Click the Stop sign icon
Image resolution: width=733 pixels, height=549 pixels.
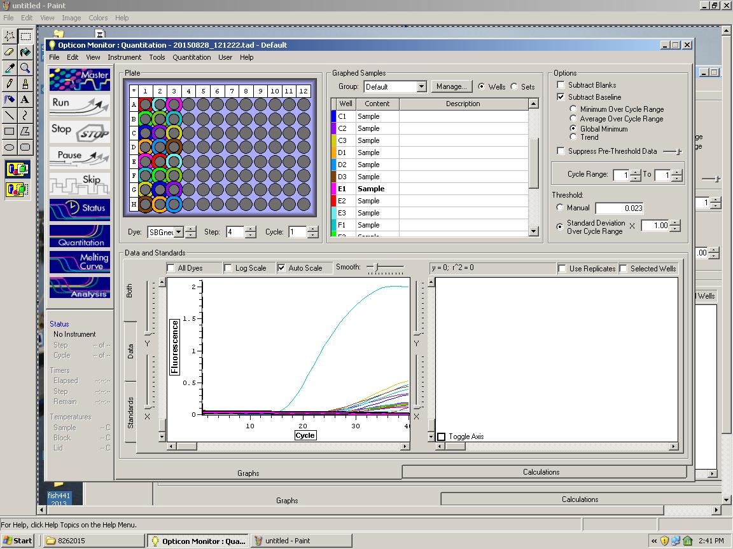80,132
